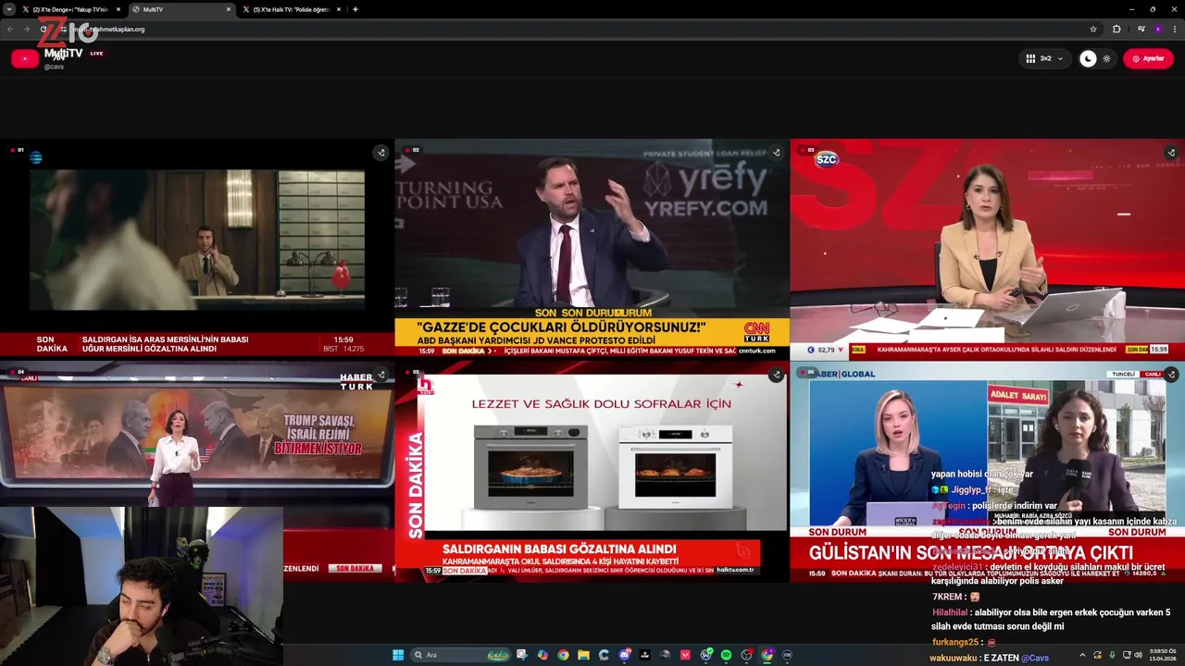Expand stream 01 panel to fullscreen
This screenshot has height=666, width=1185.
pos(380,153)
